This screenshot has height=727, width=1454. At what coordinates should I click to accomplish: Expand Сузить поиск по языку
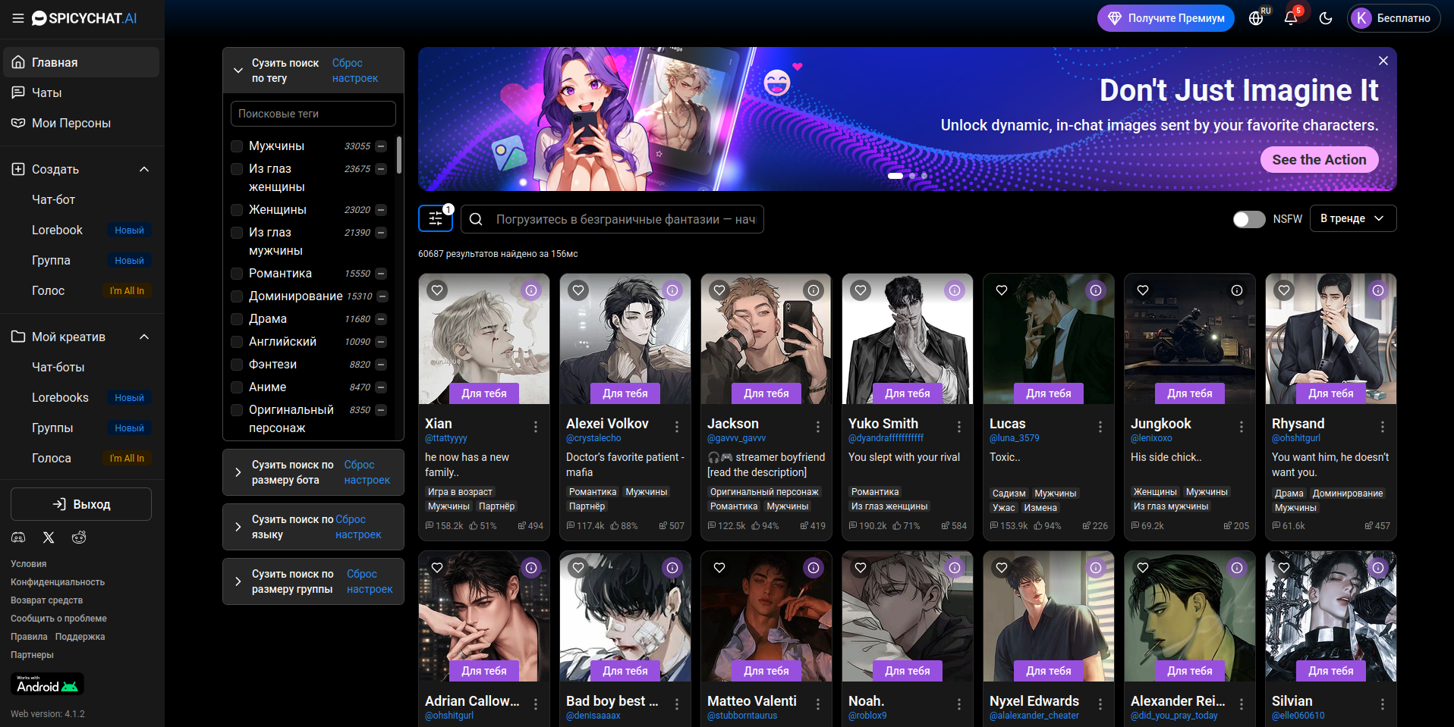click(x=238, y=527)
